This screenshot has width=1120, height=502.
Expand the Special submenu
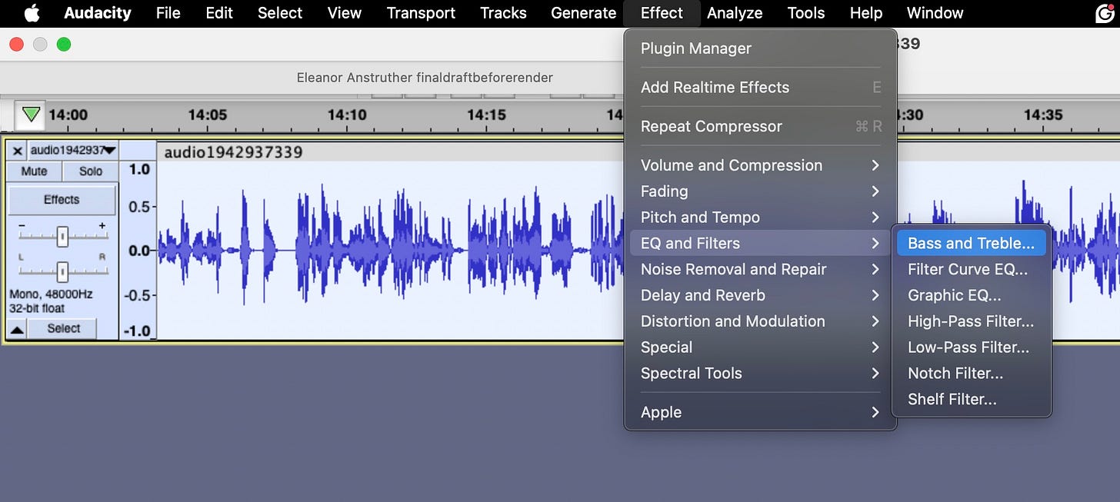click(760, 347)
